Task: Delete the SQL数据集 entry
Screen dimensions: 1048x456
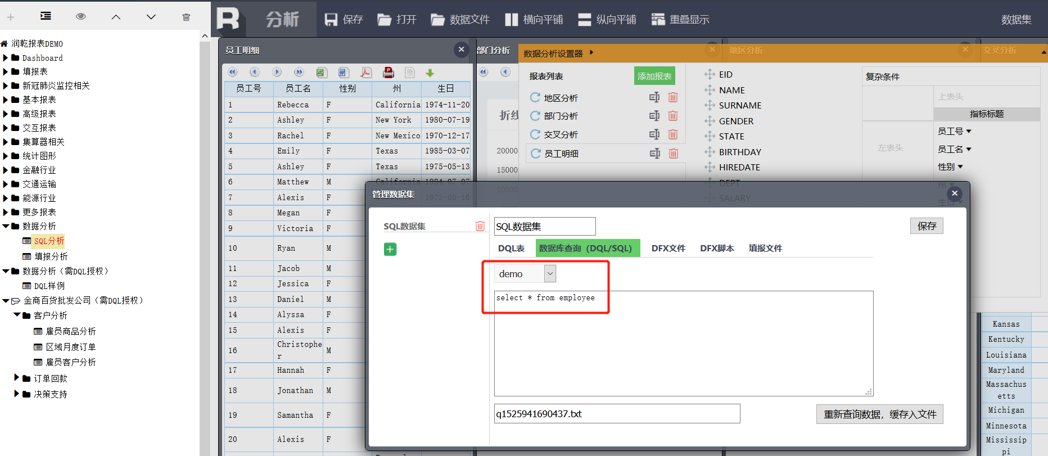Action: [480, 226]
